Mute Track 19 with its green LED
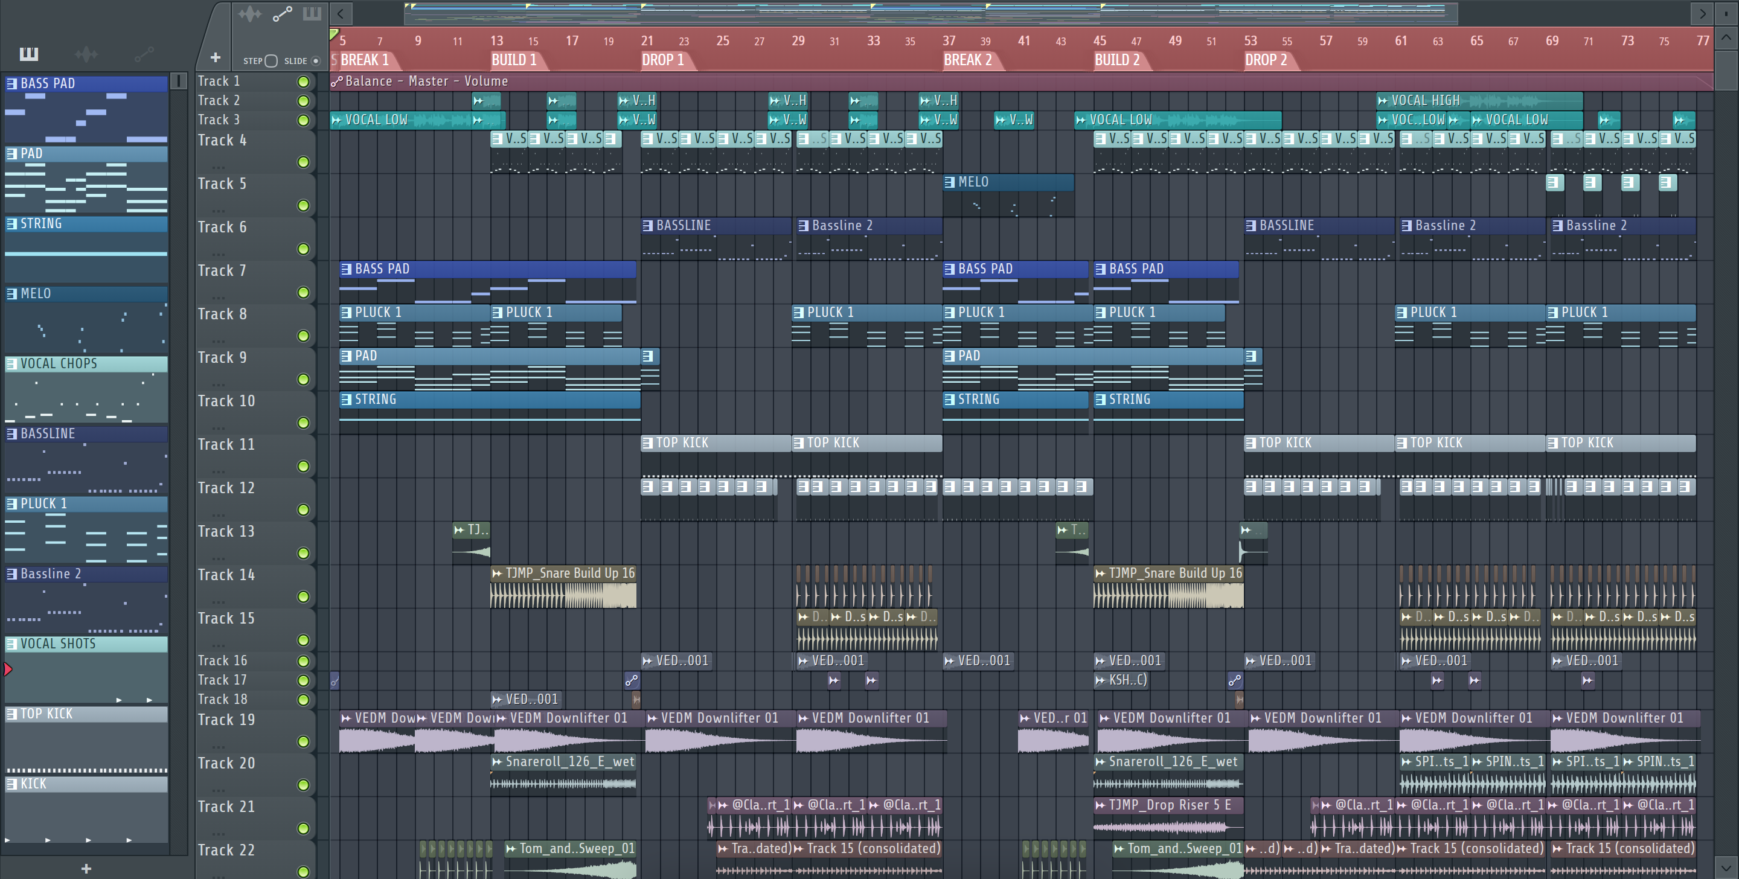This screenshot has width=1739, height=879. (304, 741)
